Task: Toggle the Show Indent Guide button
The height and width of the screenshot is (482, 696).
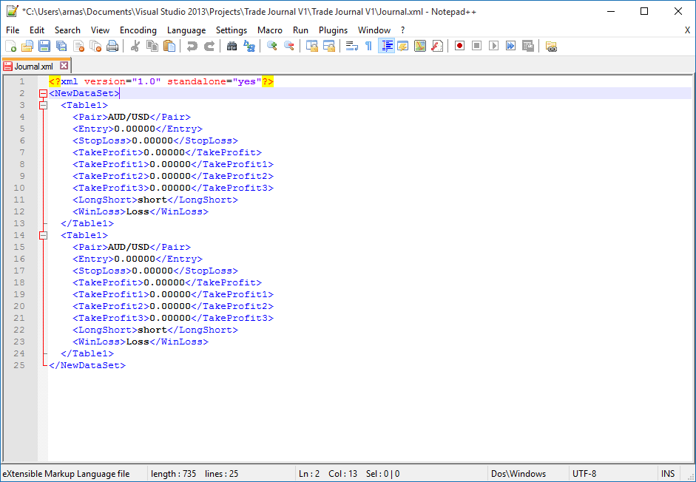Action: click(386, 46)
